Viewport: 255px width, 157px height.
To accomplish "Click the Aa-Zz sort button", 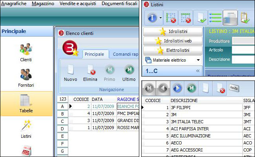I will [x=234, y=88].
